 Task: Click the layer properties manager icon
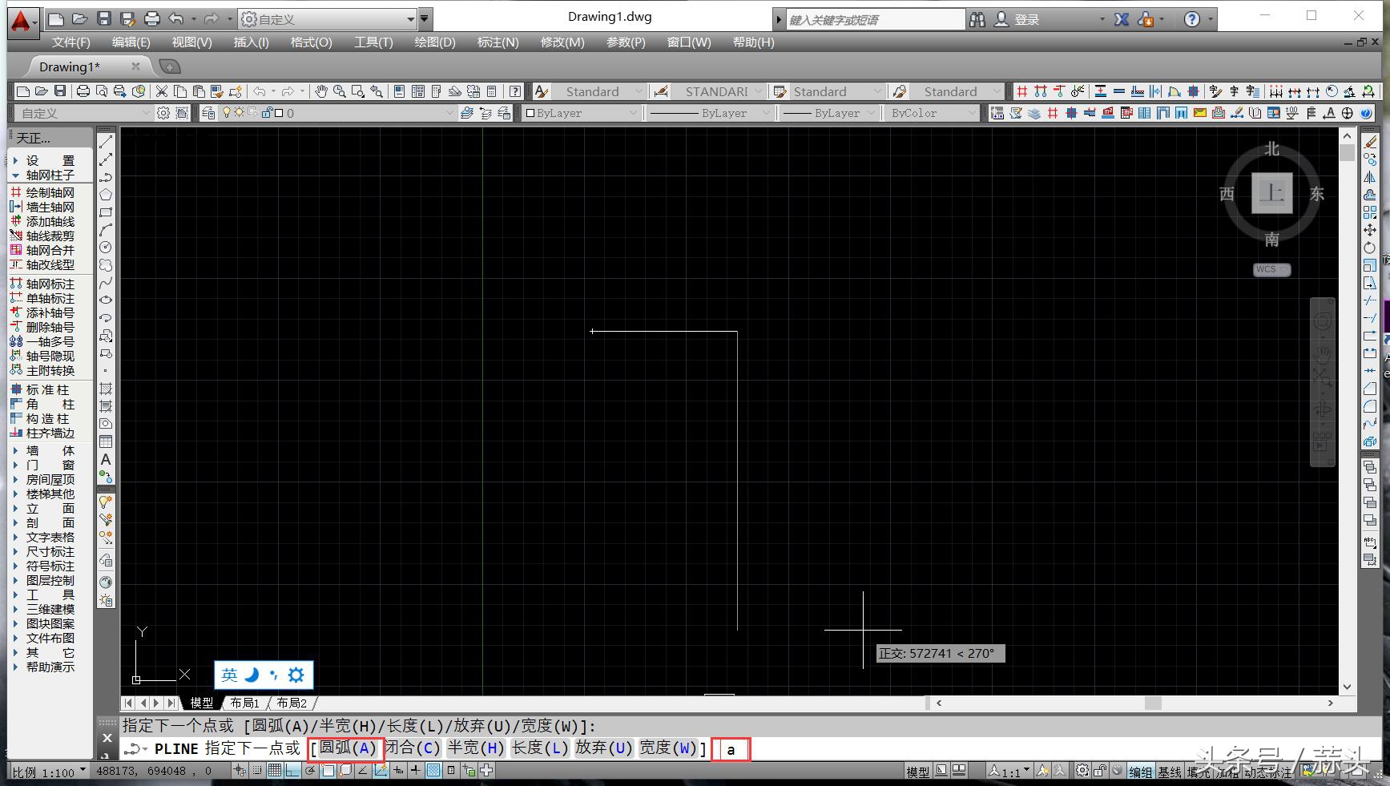[208, 113]
